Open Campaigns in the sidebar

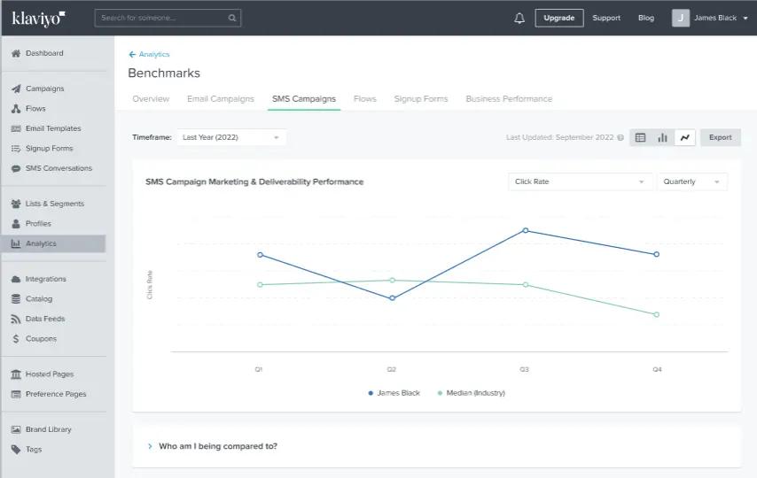44,89
